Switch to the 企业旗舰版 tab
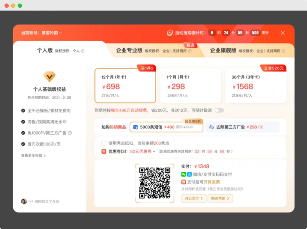 pos(248,50)
